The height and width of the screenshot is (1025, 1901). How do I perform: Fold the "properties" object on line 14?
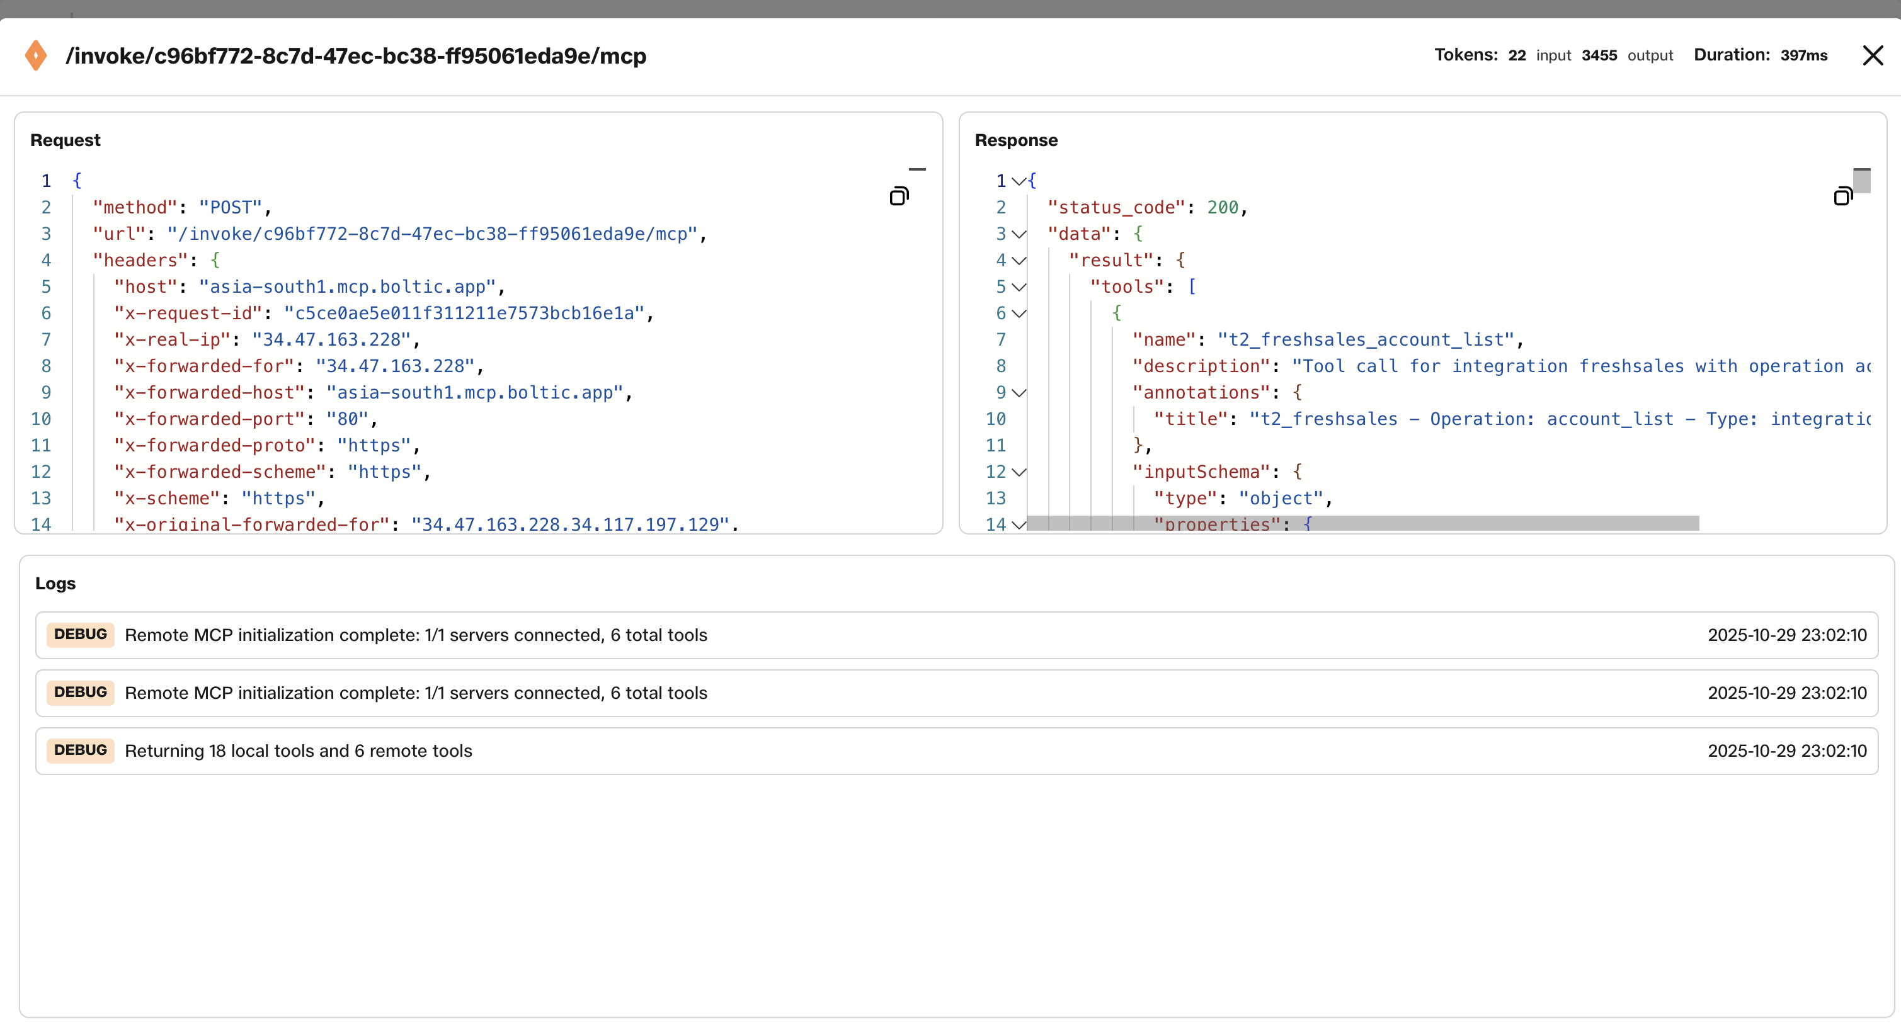(x=1019, y=524)
